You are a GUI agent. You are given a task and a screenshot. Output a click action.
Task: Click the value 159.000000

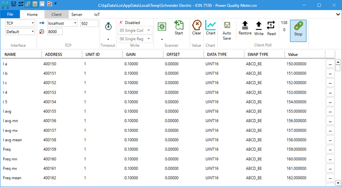[296, 149]
